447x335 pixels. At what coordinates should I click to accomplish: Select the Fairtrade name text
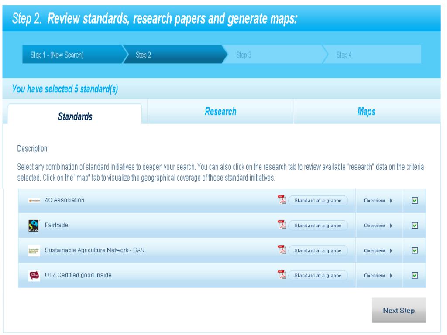click(56, 225)
